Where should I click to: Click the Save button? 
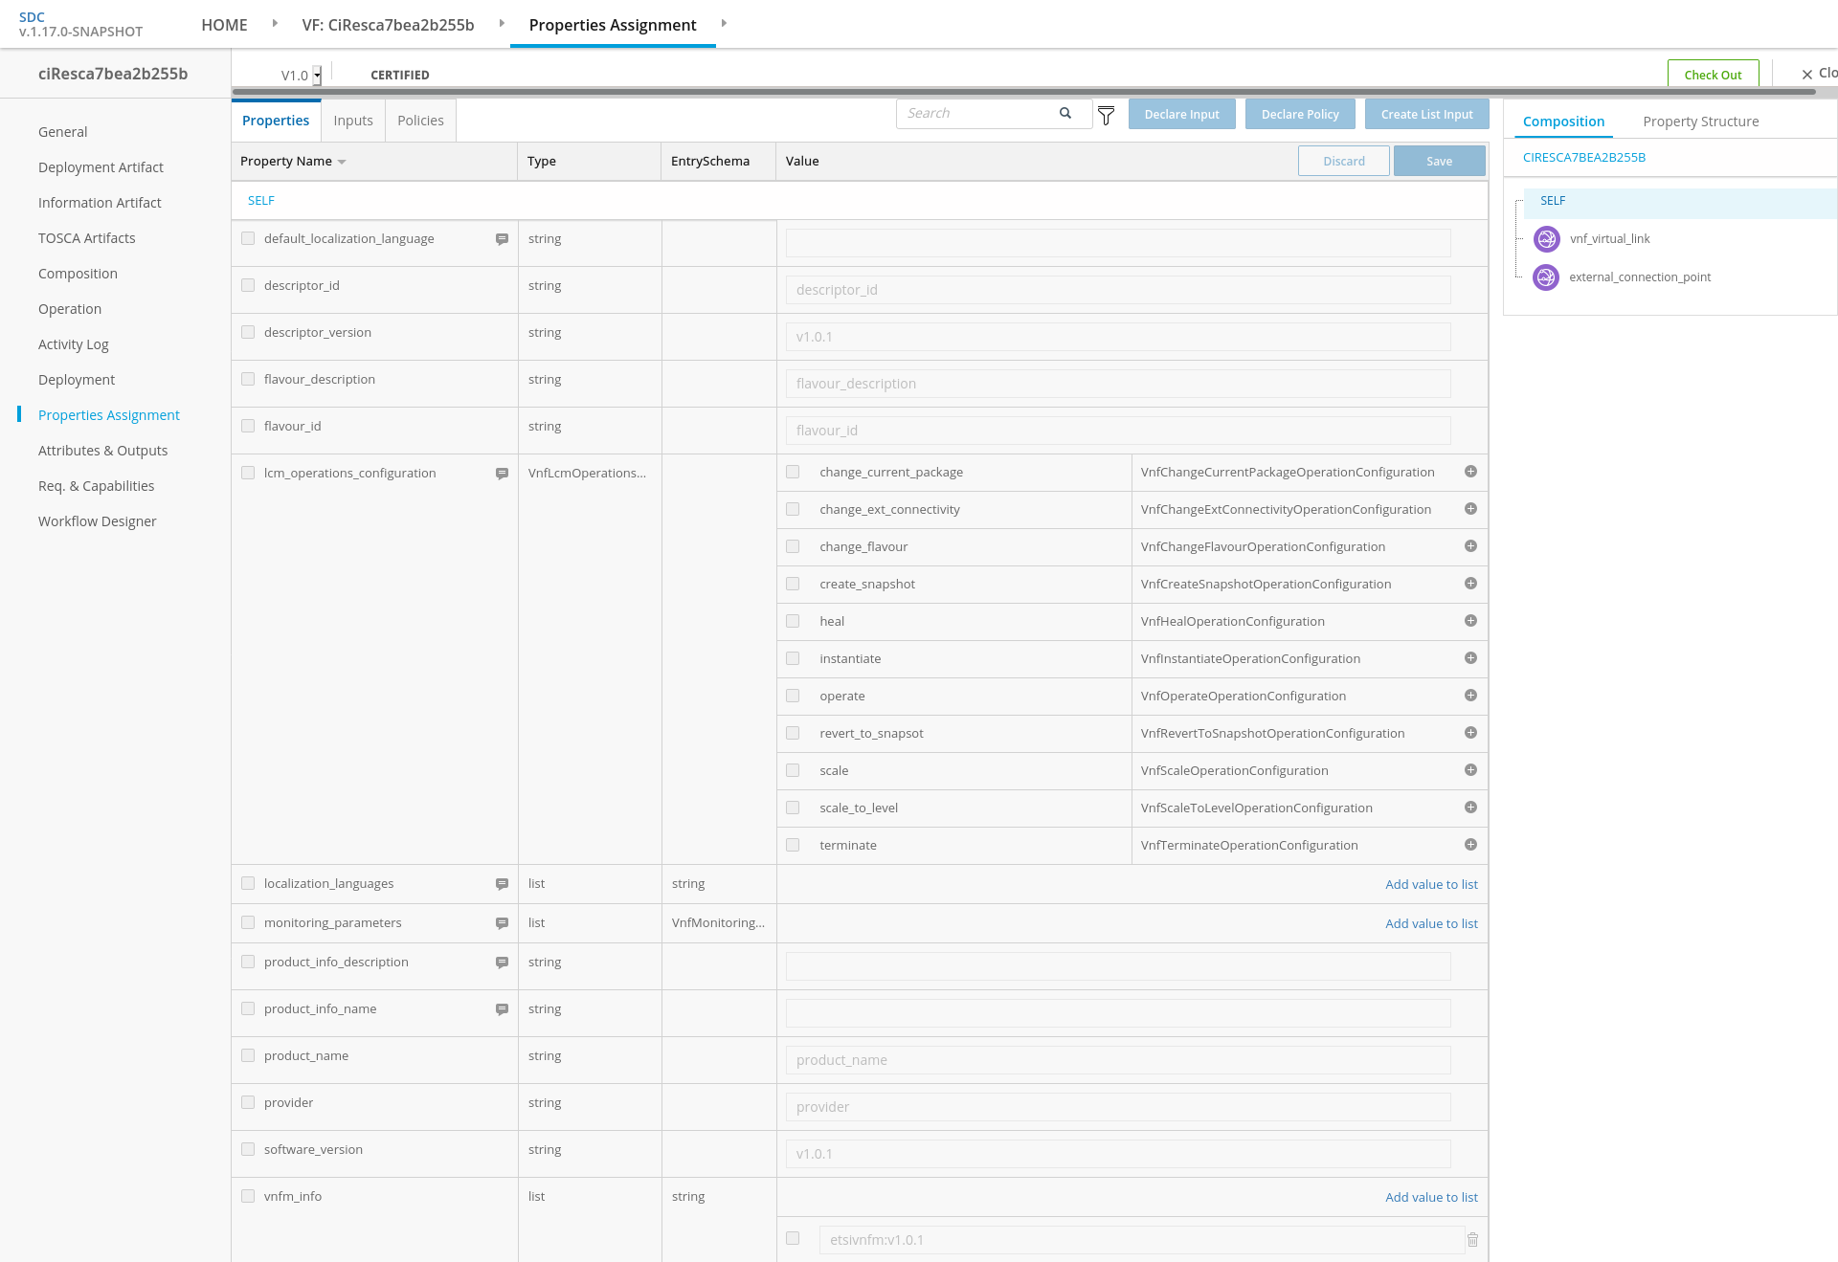1439,161
